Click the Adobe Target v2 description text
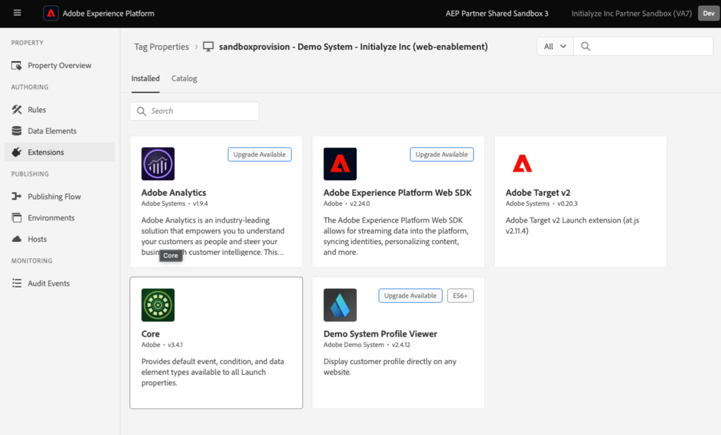Screen dimensions: 721x435 572,225
